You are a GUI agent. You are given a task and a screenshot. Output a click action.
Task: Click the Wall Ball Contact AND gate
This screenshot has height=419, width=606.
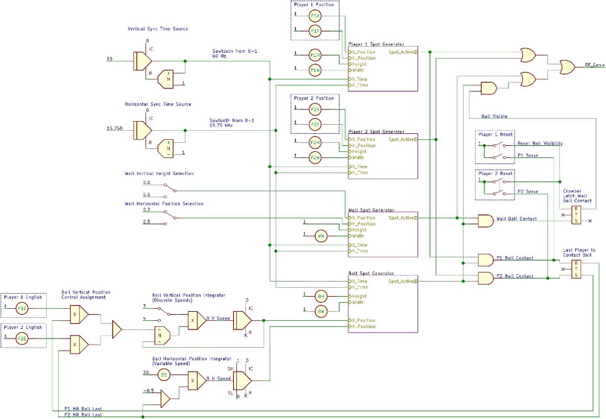point(486,221)
